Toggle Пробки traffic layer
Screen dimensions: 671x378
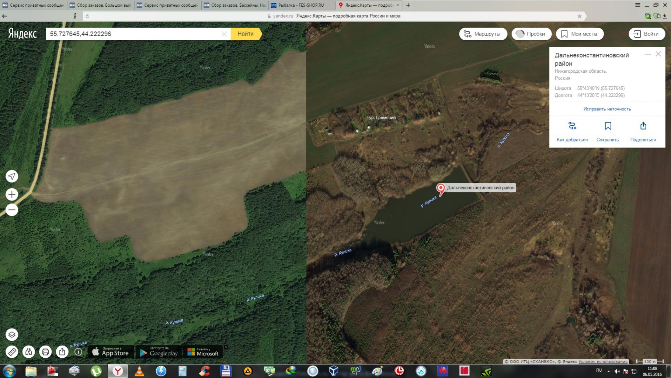[x=531, y=34]
